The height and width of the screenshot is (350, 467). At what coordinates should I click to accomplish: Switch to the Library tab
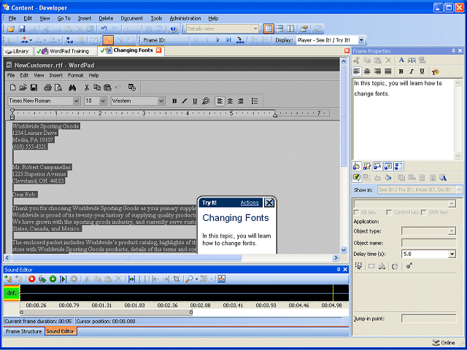(x=18, y=51)
